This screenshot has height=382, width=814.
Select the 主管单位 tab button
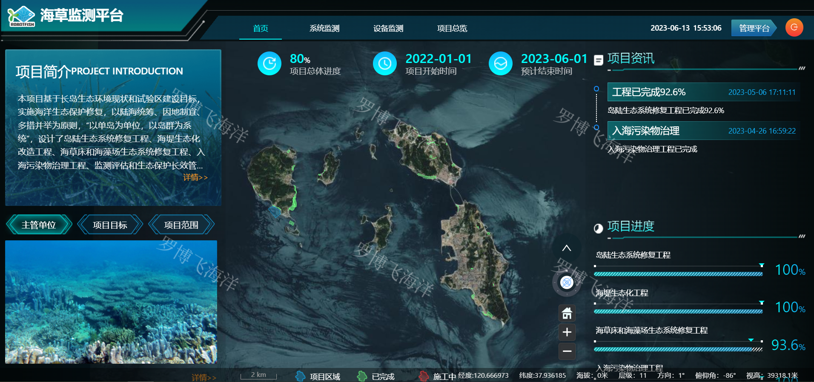point(39,225)
